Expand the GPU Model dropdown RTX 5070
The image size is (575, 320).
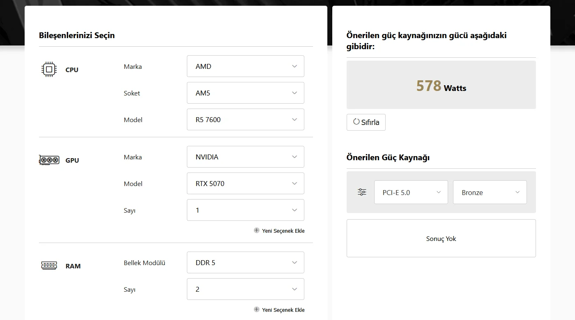coord(245,184)
